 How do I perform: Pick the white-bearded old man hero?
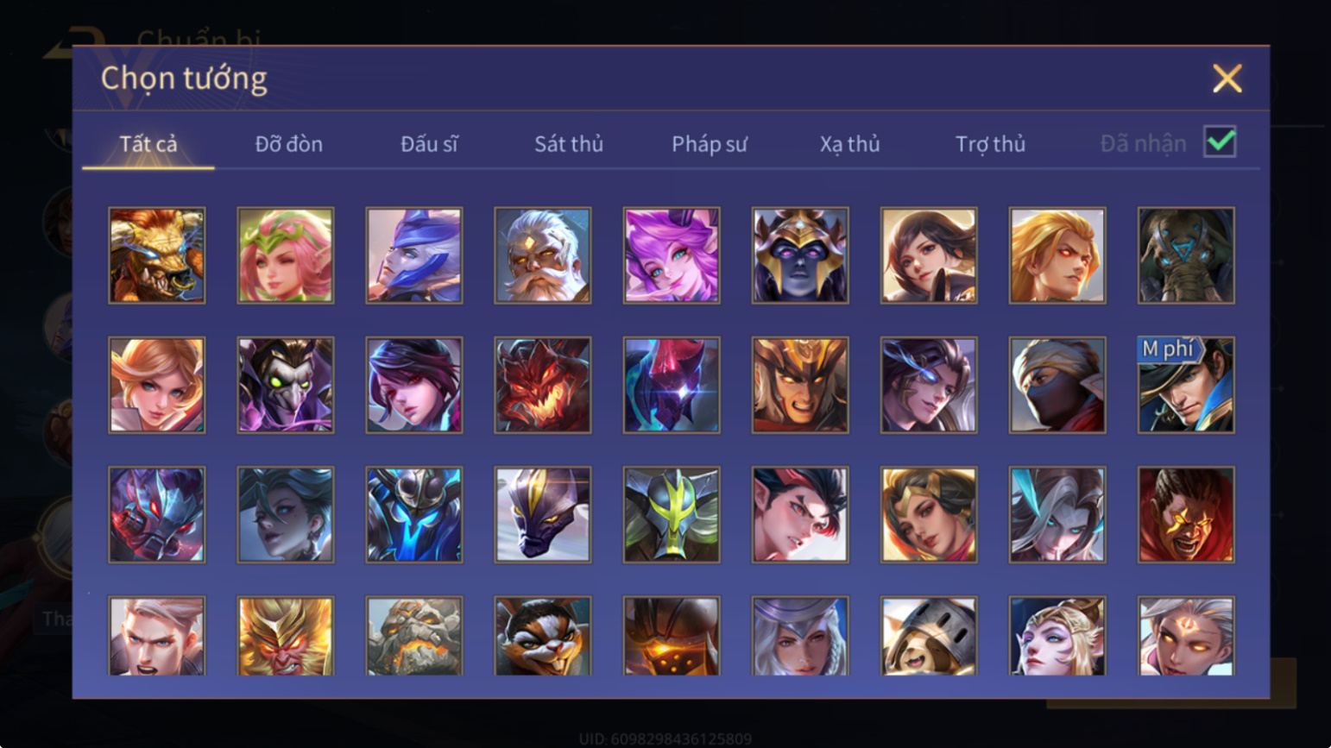543,255
